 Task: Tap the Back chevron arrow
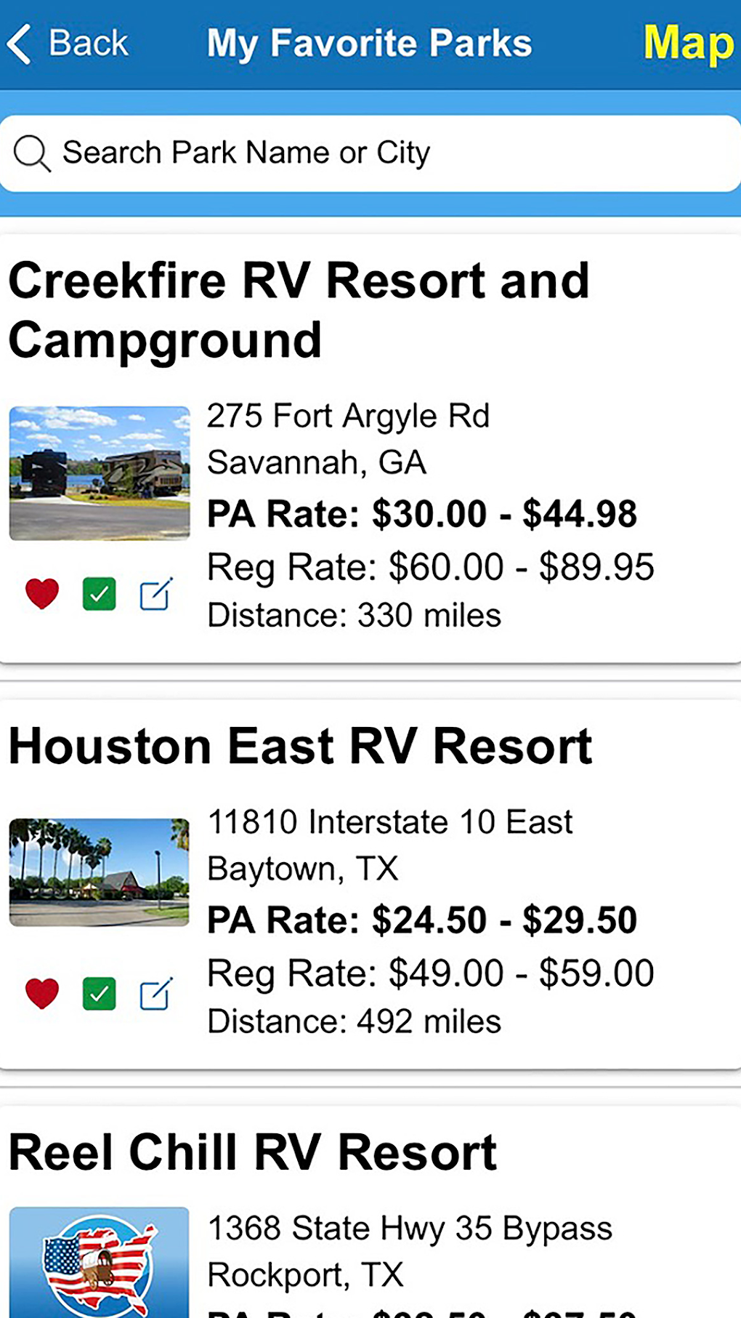[20, 44]
